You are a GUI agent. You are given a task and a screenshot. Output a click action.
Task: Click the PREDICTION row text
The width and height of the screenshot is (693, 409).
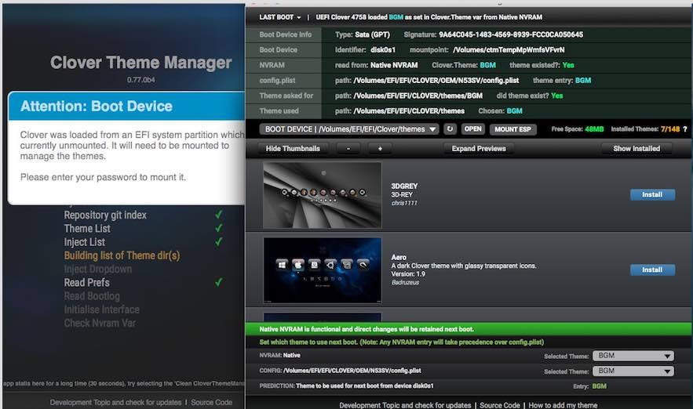(x=347, y=386)
